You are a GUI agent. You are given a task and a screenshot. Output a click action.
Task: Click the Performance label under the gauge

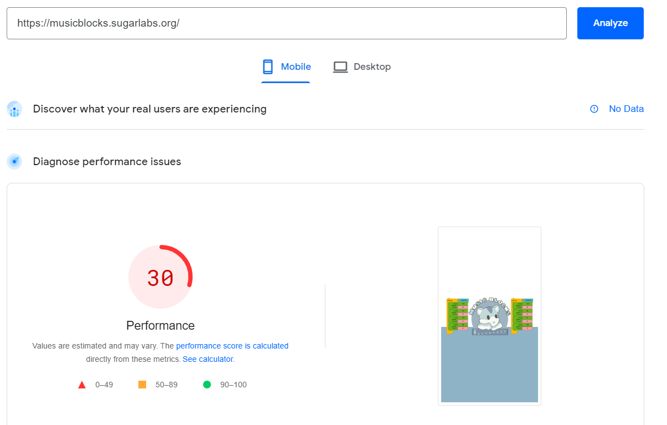[x=161, y=325]
